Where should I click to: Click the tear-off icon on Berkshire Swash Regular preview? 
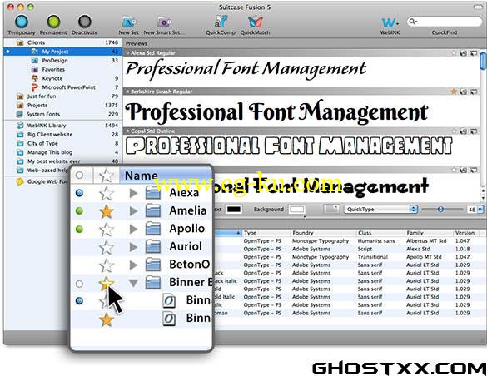[x=474, y=92]
